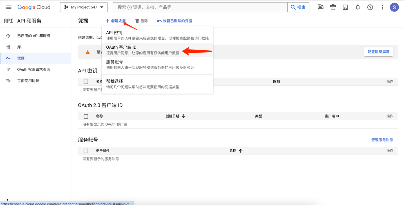The image size is (404, 205).
Task: Click 限制 column header
Action: click(x=276, y=82)
